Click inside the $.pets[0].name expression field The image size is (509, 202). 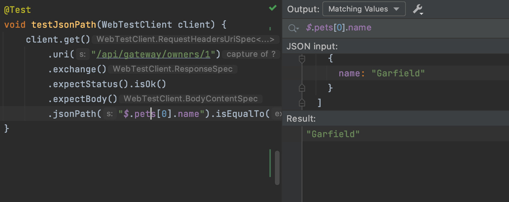pyautogui.click(x=339, y=28)
